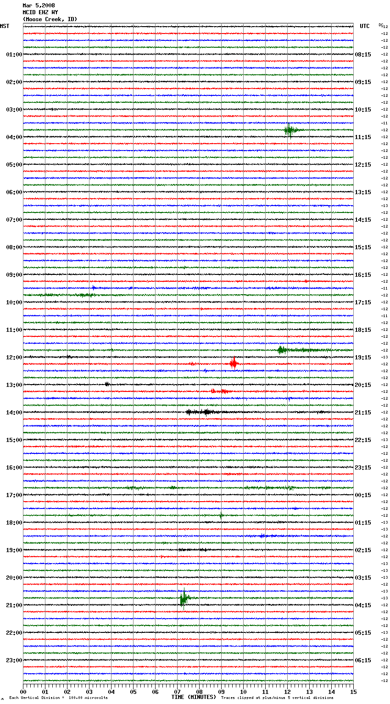This screenshot has width=390, height=704.
Task: Click the 08:15 UTC time label
Action: click(x=363, y=55)
